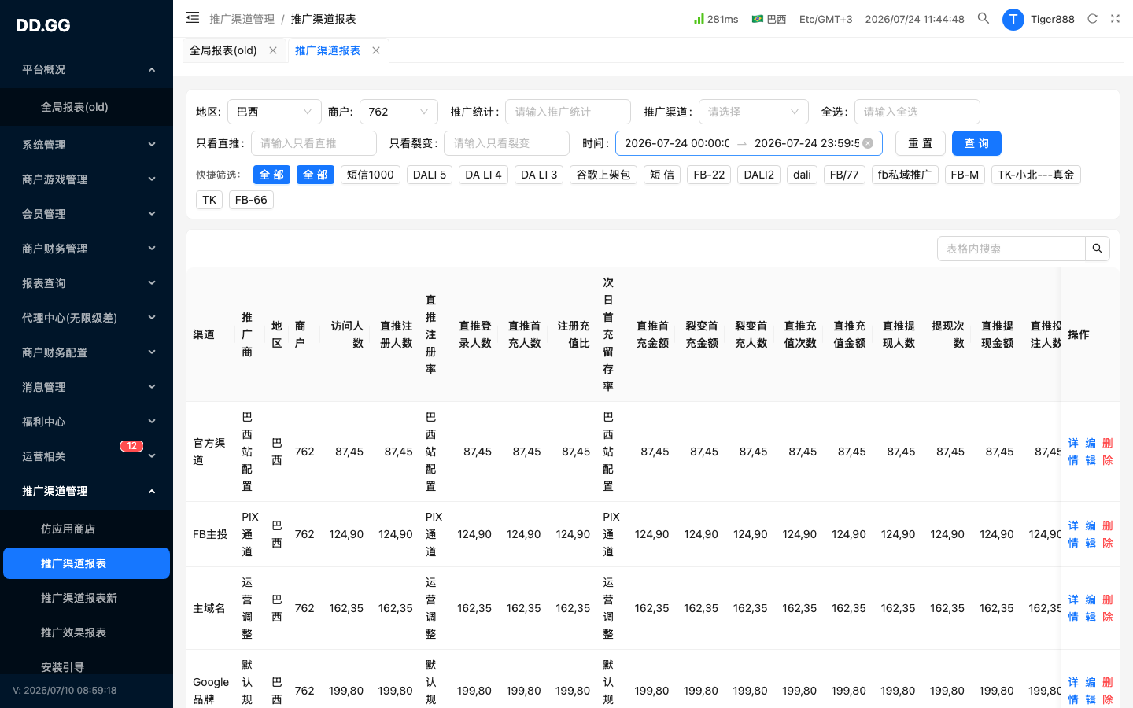Toggle fullscreen with the expand icon
1133x708 pixels.
1115,18
